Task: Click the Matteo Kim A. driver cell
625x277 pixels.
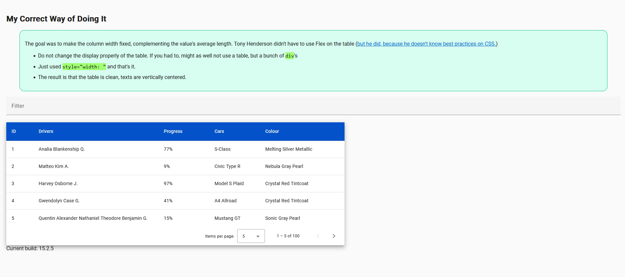Action: pos(54,167)
